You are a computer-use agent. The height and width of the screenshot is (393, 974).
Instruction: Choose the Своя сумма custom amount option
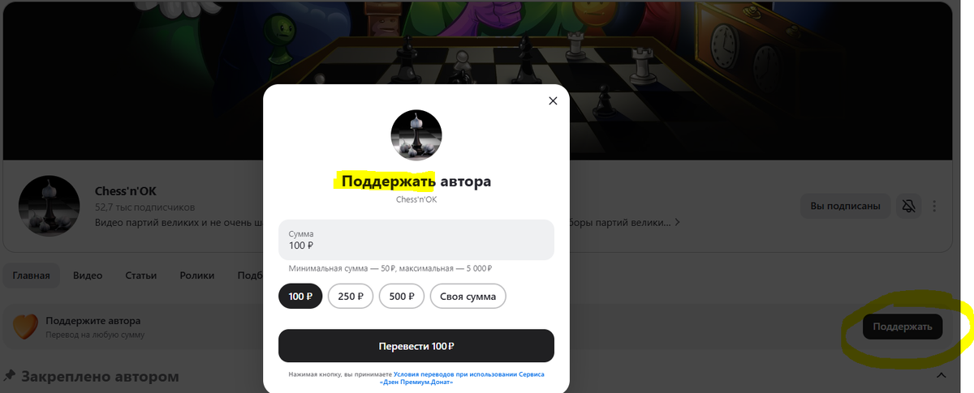pyautogui.click(x=468, y=296)
